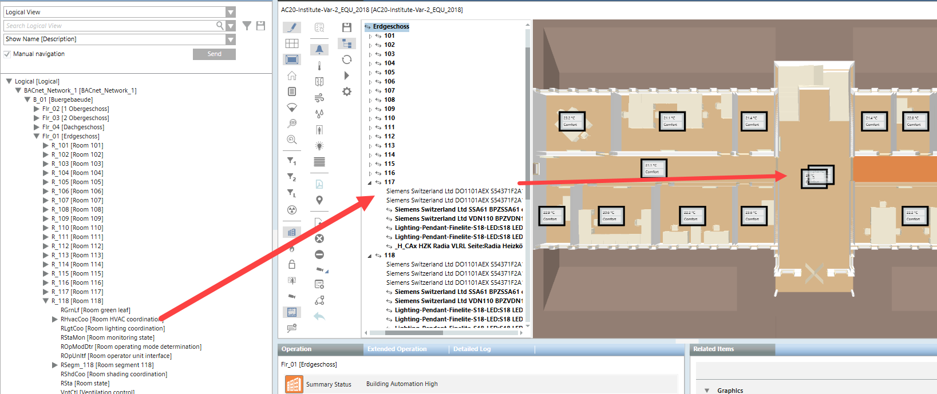Click the refresh circular arrows icon
937x394 pixels.
[347, 59]
